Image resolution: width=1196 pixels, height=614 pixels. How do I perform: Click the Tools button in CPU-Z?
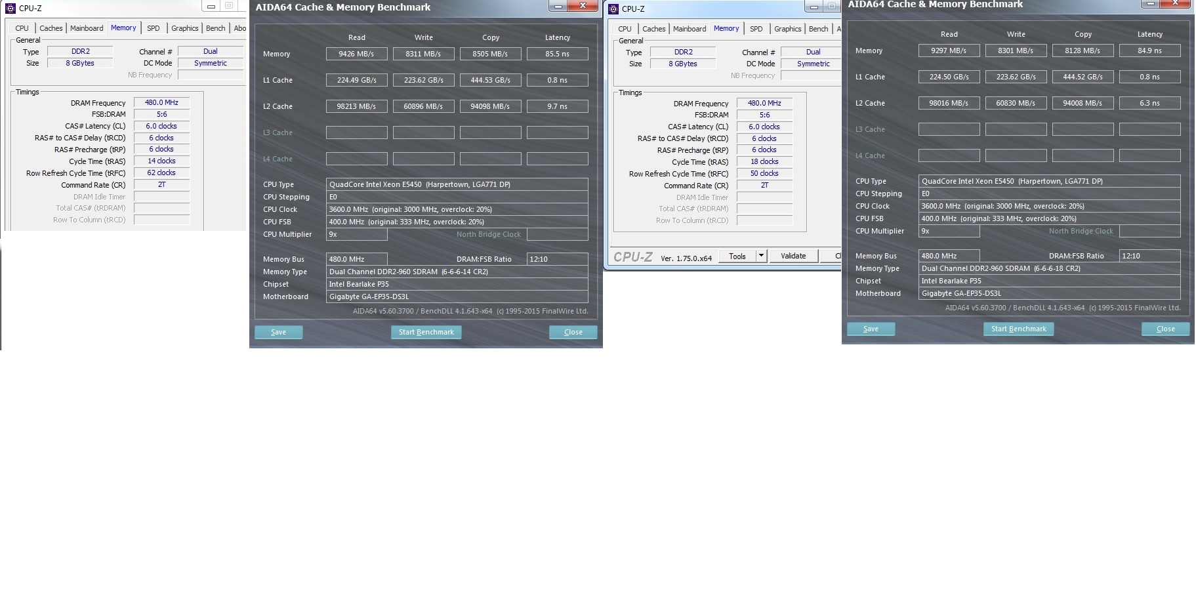[x=737, y=256]
